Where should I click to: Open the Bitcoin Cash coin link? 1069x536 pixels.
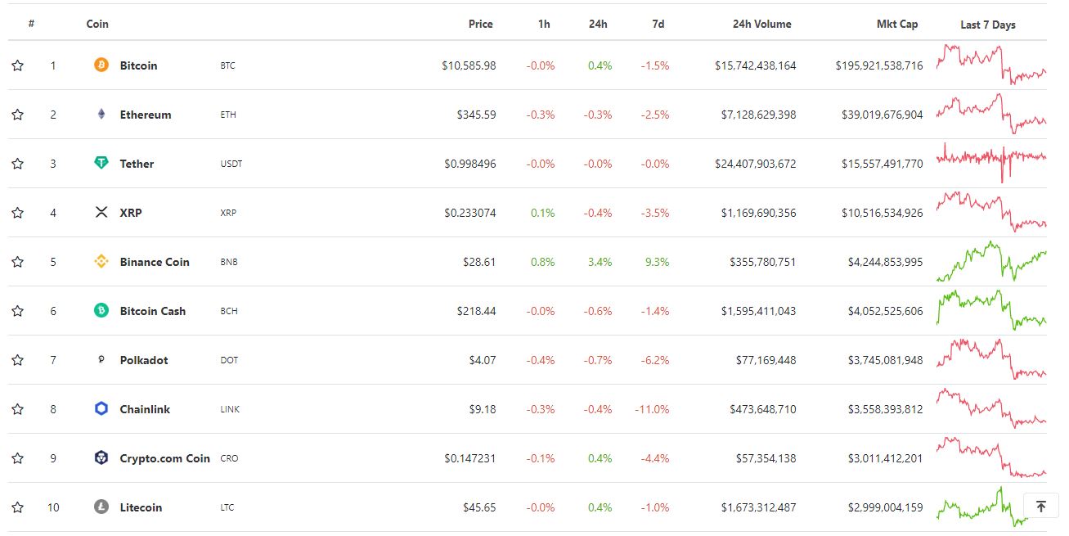pos(153,311)
